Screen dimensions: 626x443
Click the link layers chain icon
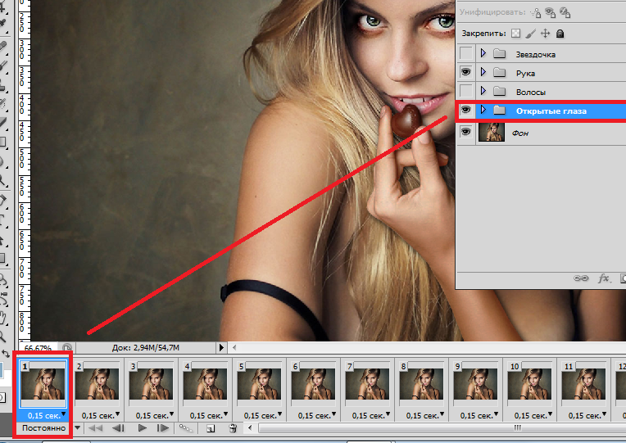pyautogui.click(x=581, y=278)
